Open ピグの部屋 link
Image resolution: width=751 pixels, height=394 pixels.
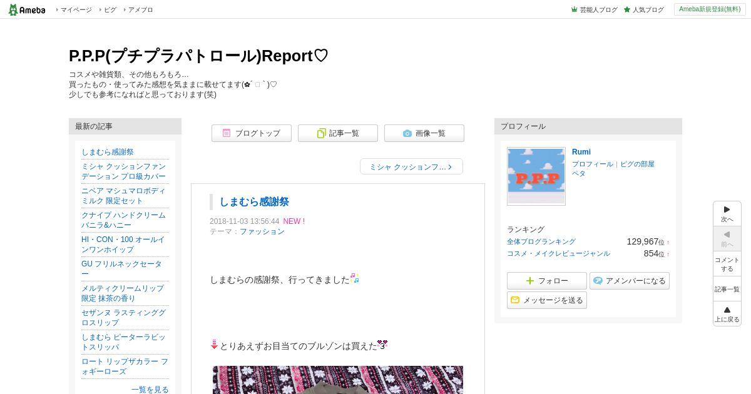637,164
